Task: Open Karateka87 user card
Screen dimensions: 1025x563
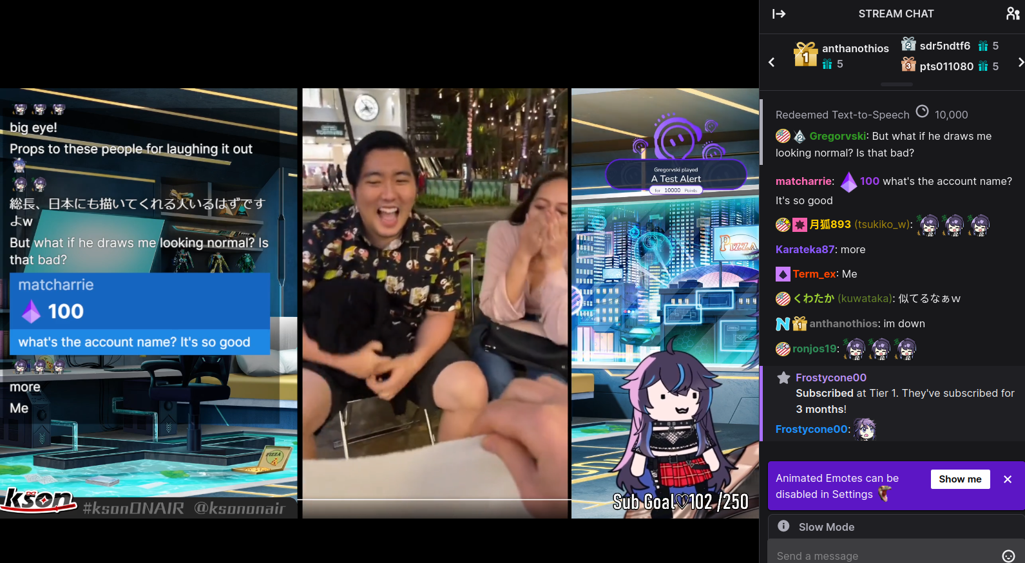Action: [805, 249]
